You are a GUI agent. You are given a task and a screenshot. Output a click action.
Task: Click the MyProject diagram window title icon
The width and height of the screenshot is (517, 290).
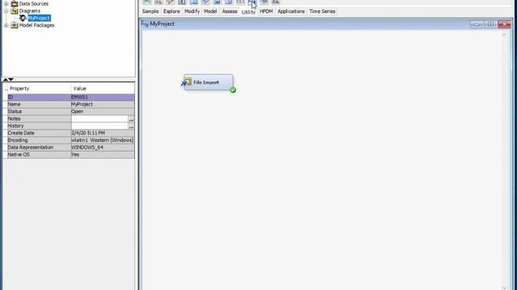[x=145, y=24]
